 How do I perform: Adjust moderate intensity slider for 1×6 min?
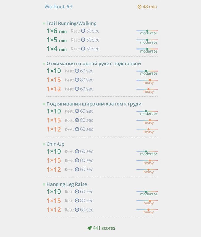[x=148, y=31]
